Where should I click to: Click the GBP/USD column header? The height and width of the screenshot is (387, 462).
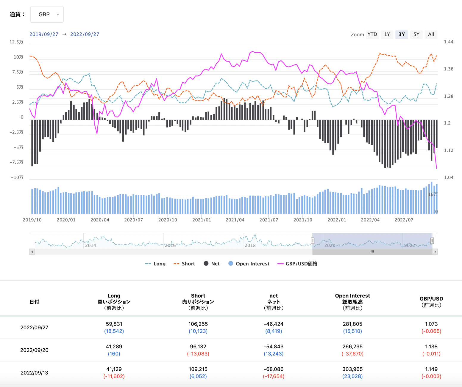[431, 302]
